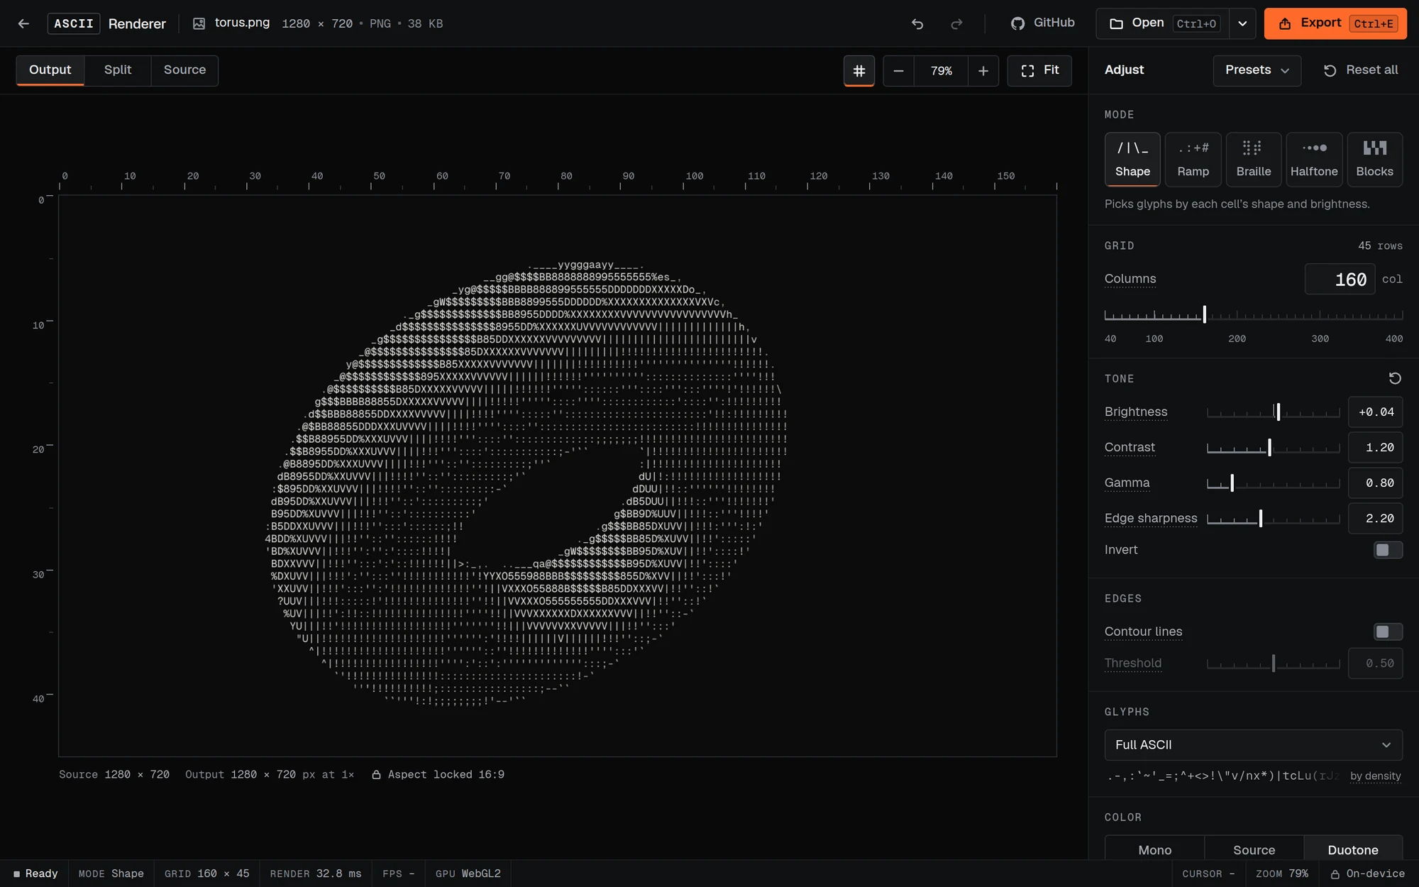Click the Edge sharpness value 2.20
The image size is (1419, 887).
1375,519
